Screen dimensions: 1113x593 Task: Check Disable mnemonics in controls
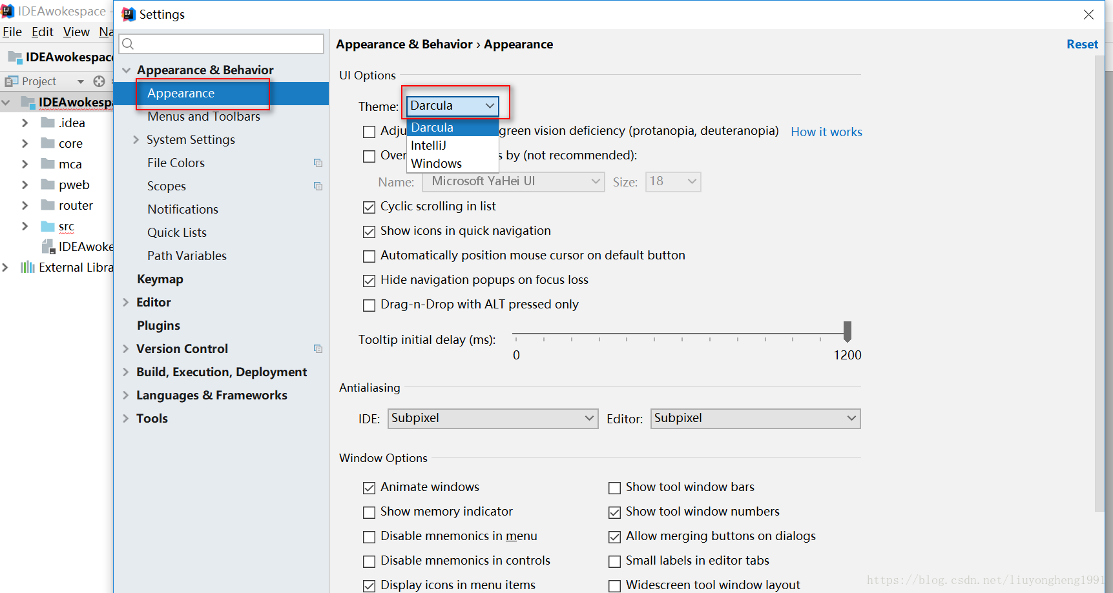pos(369,561)
